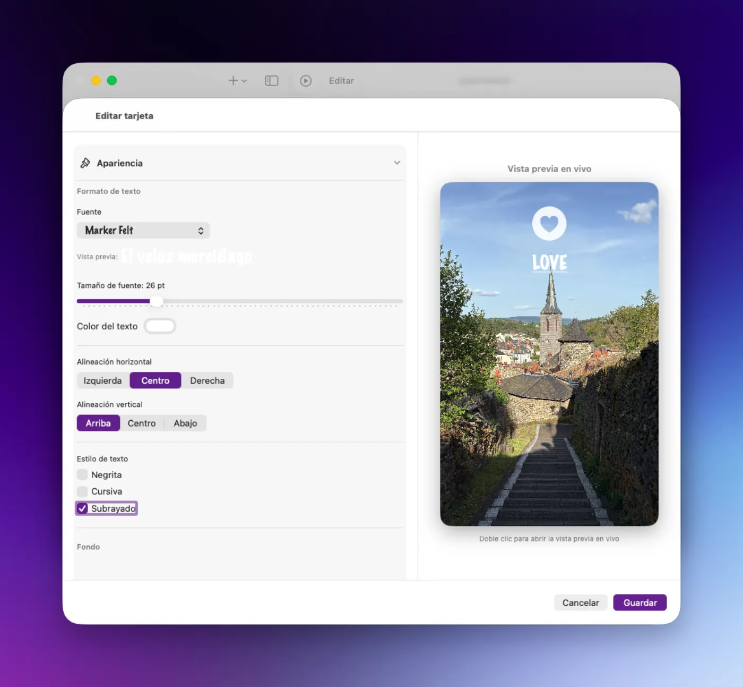The width and height of the screenshot is (743, 687).
Task: Enable the Negrita checkbox
Action: pos(82,474)
